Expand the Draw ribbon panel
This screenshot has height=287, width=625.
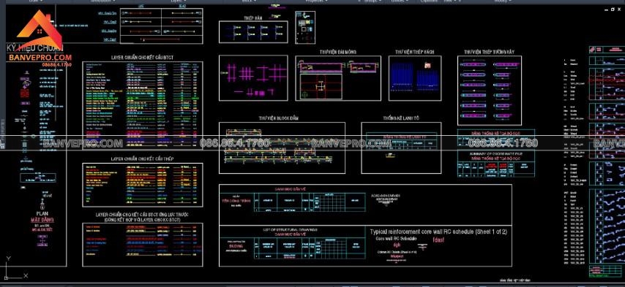pyautogui.click(x=36, y=1)
